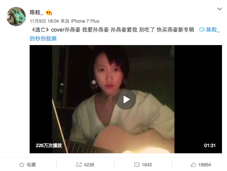Click the iPhone 7 Plus source link

[x=85, y=21]
